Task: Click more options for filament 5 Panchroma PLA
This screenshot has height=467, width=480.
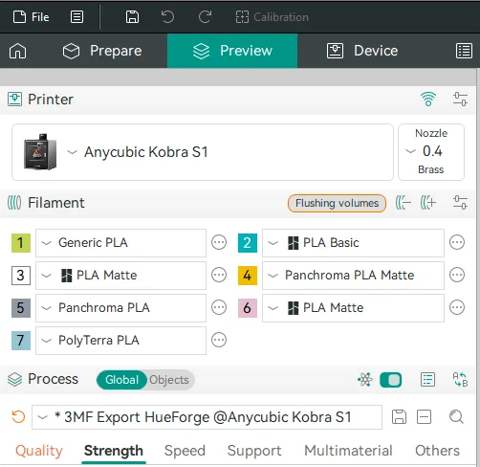Action: [x=219, y=307]
